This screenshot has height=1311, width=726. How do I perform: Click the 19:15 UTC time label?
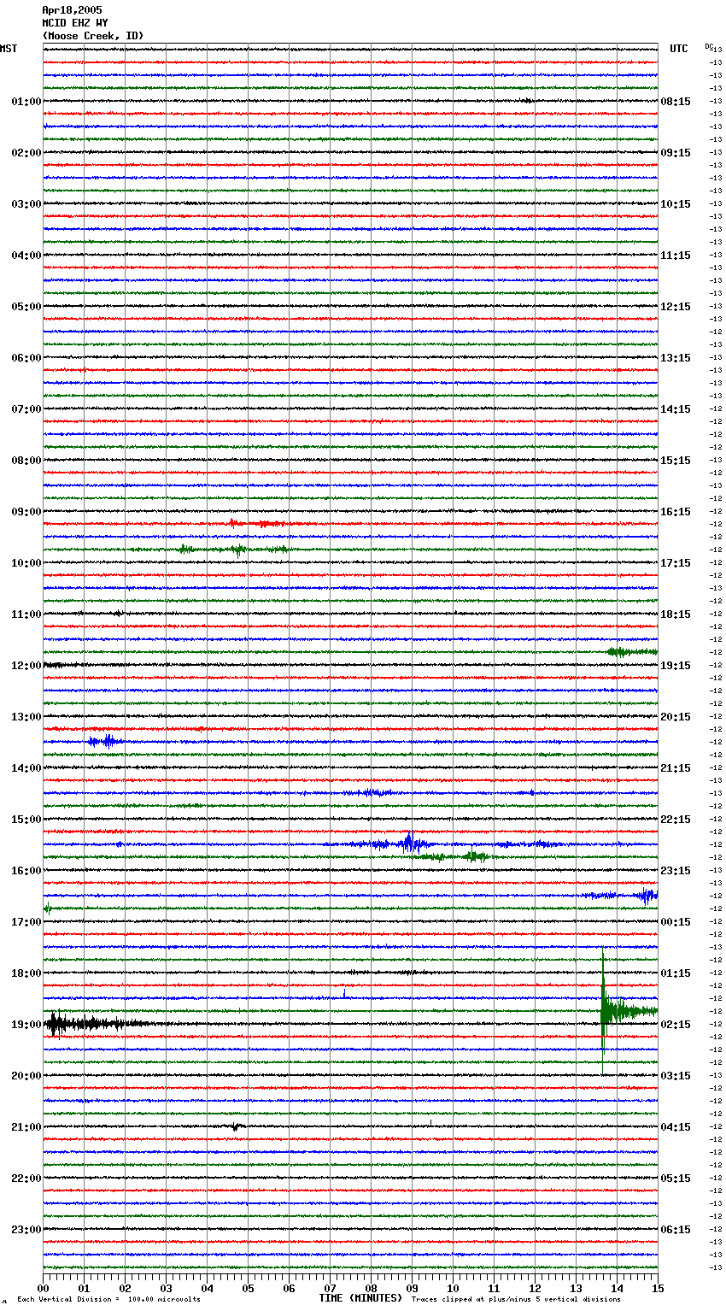pyautogui.click(x=676, y=666)
